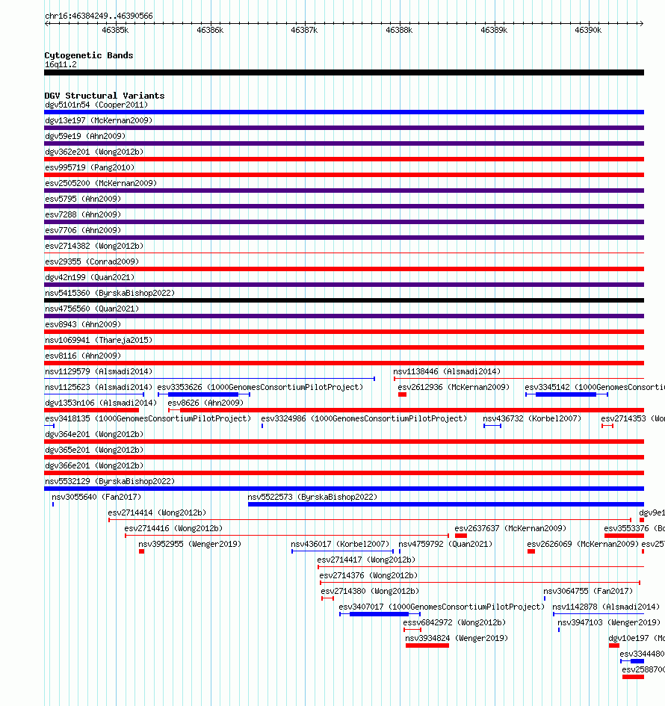Select nsv1125623 (Alsmadi2014) label
The height and width of the screenshot is (706, 665).
pos(99,387)
